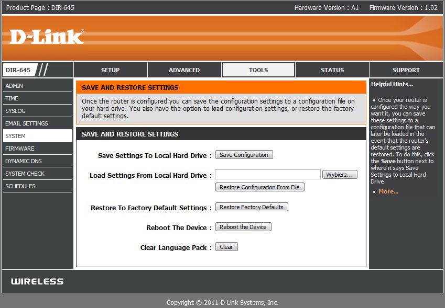Click the WIRELESS footer logo
Image resolution: width=445 pixels, height=308 pixels.
tap(37, 281)
